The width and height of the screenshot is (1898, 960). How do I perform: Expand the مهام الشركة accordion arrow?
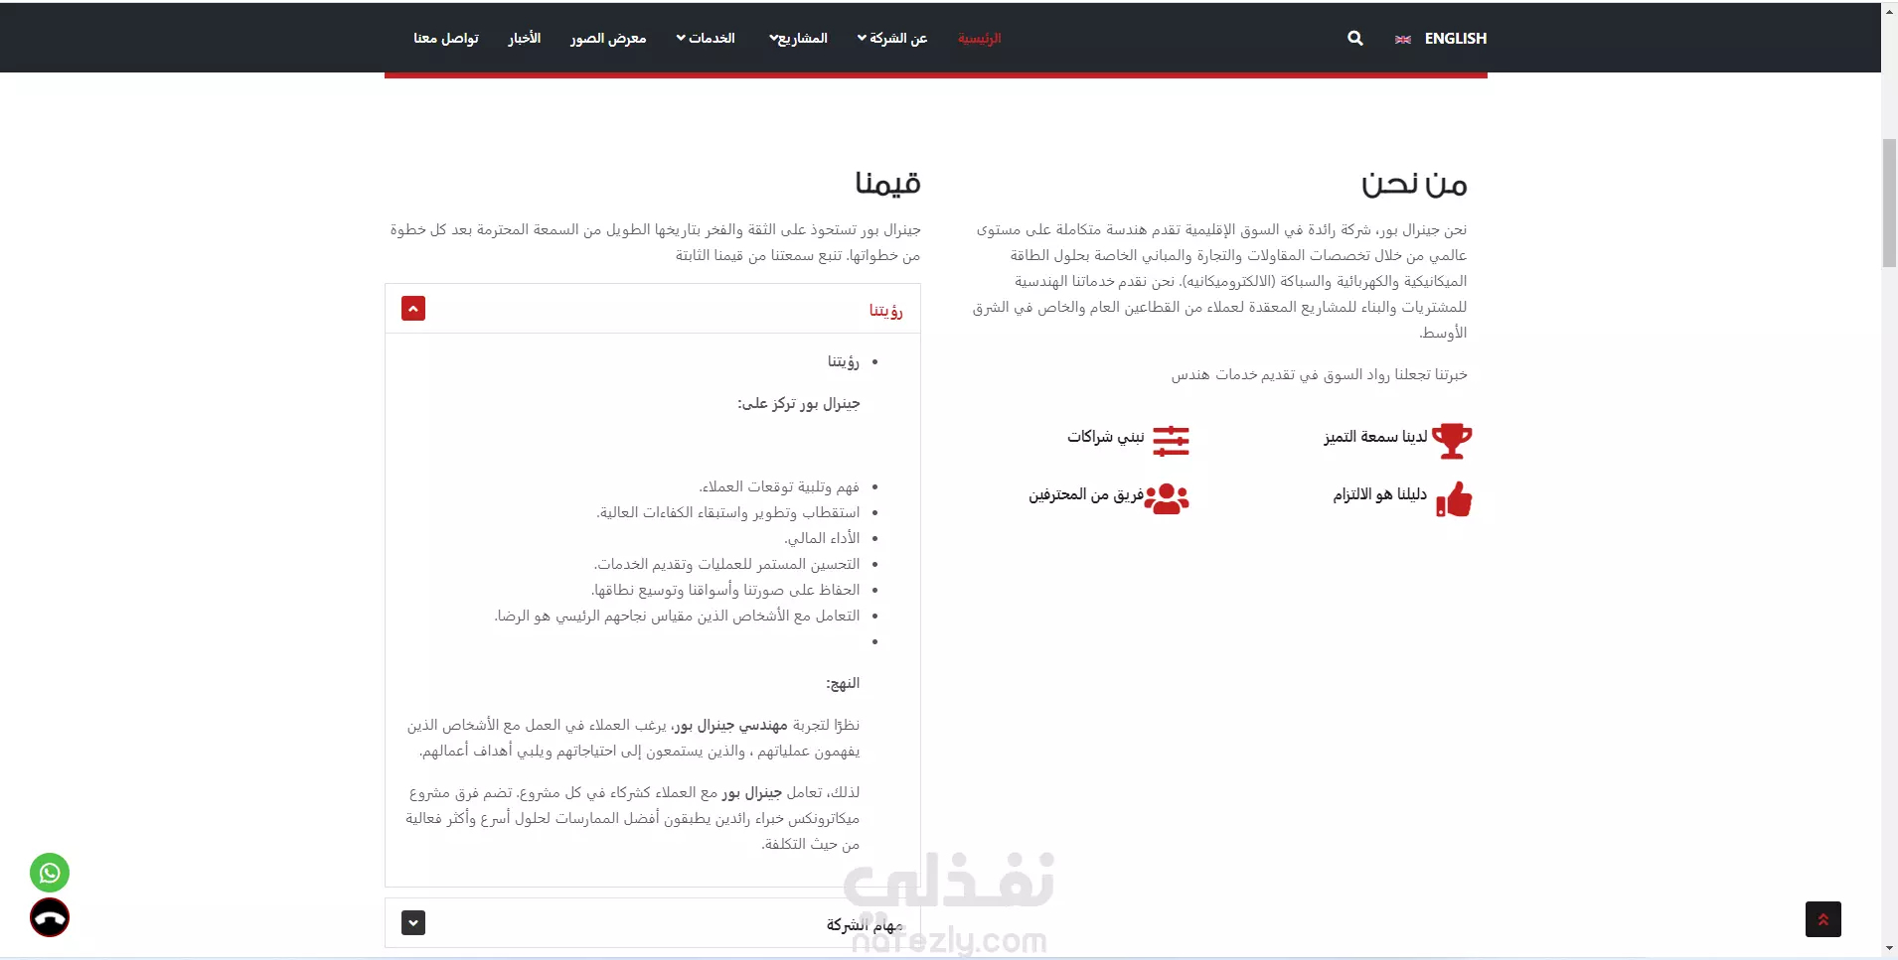(413, 922)
